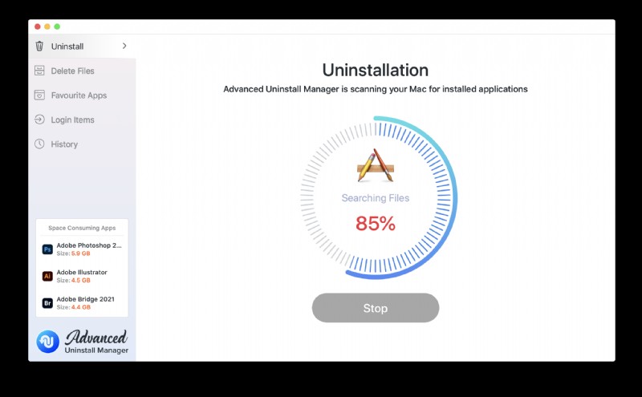Click the Adobe Bridge app icon
This screenshot has height=397, width=642.
coord(47,302)
